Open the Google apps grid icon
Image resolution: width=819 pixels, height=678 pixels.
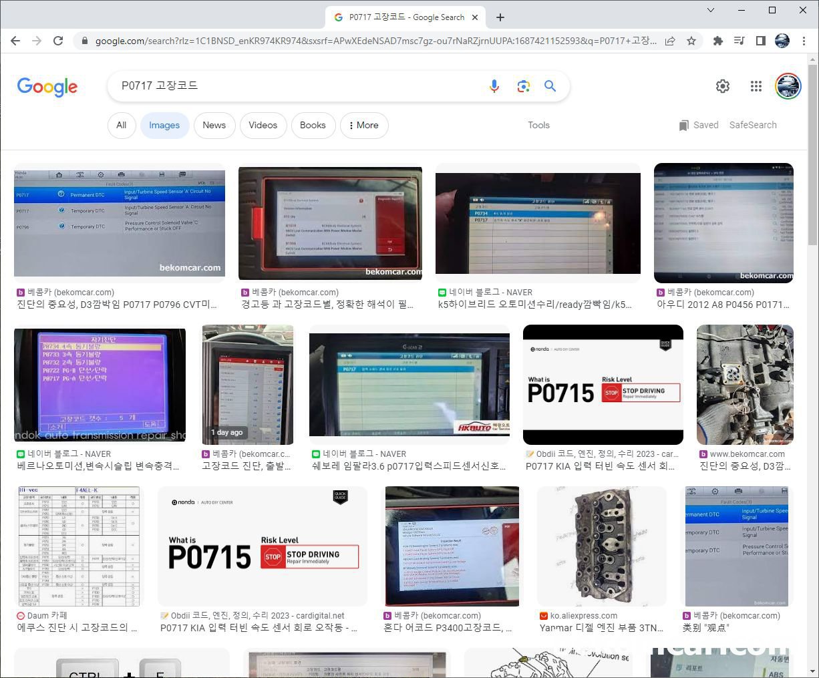click(x=756, y=86)
